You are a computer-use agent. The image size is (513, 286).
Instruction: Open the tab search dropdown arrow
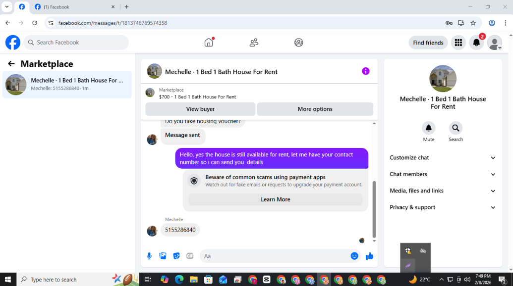click(6, 6)
